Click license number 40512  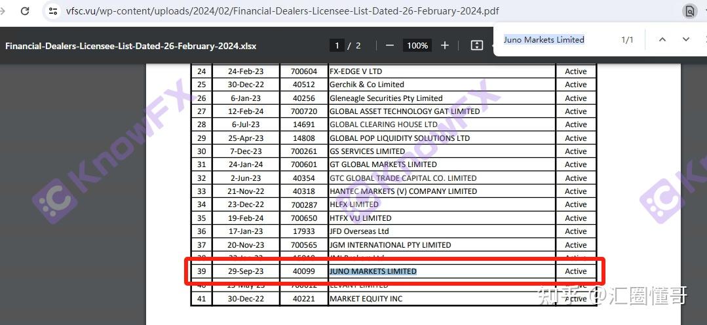tap(304, 85)
